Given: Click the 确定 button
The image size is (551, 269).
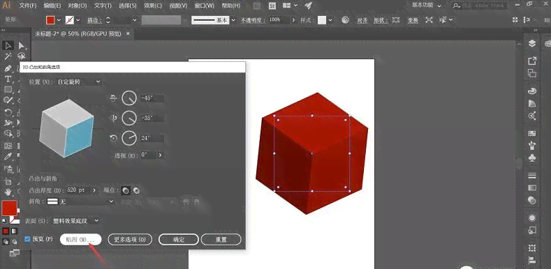Looking at the screenshot, I should [x=179, y=240].
